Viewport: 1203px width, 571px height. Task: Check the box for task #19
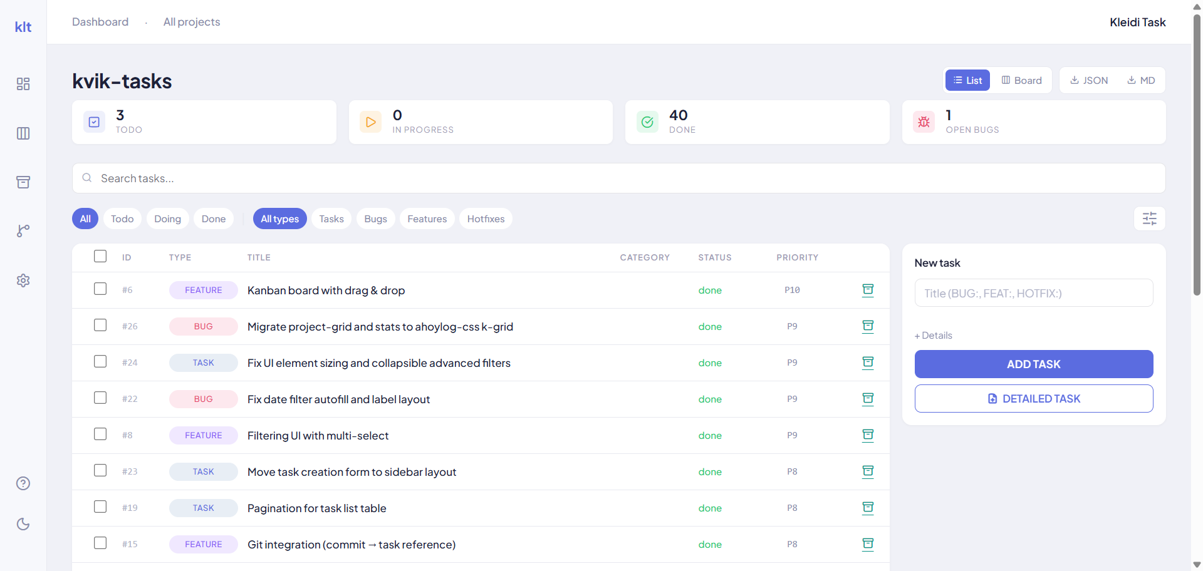[x=100, y=507]
